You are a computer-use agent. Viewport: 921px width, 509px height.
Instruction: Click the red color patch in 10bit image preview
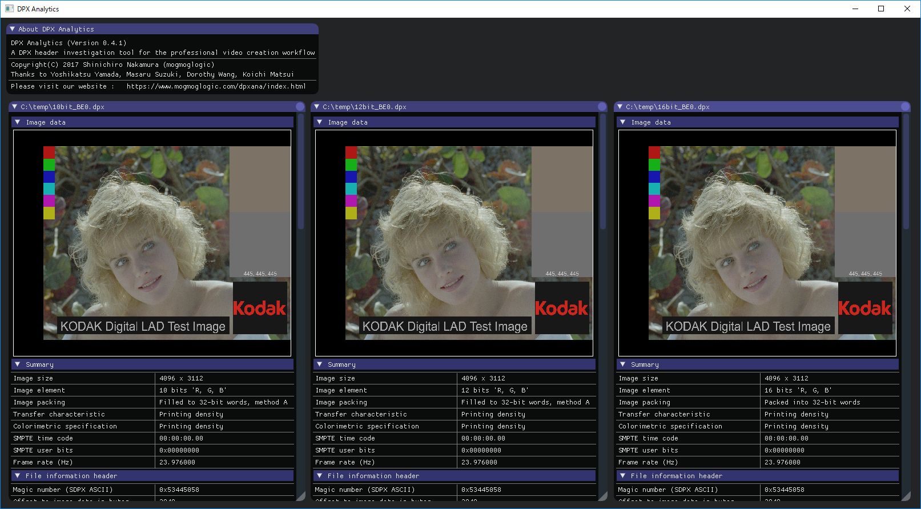pos(49,153)
